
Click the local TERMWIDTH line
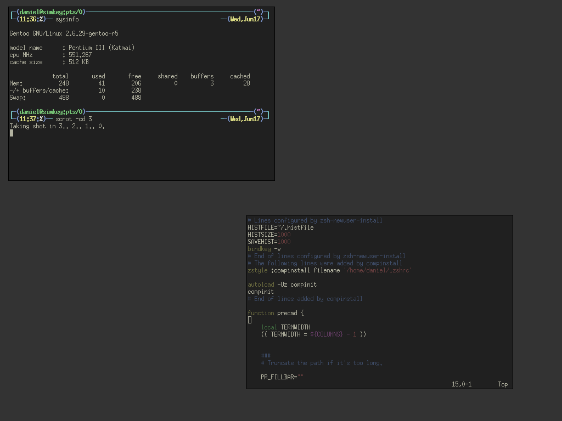(x=285, y=327)
